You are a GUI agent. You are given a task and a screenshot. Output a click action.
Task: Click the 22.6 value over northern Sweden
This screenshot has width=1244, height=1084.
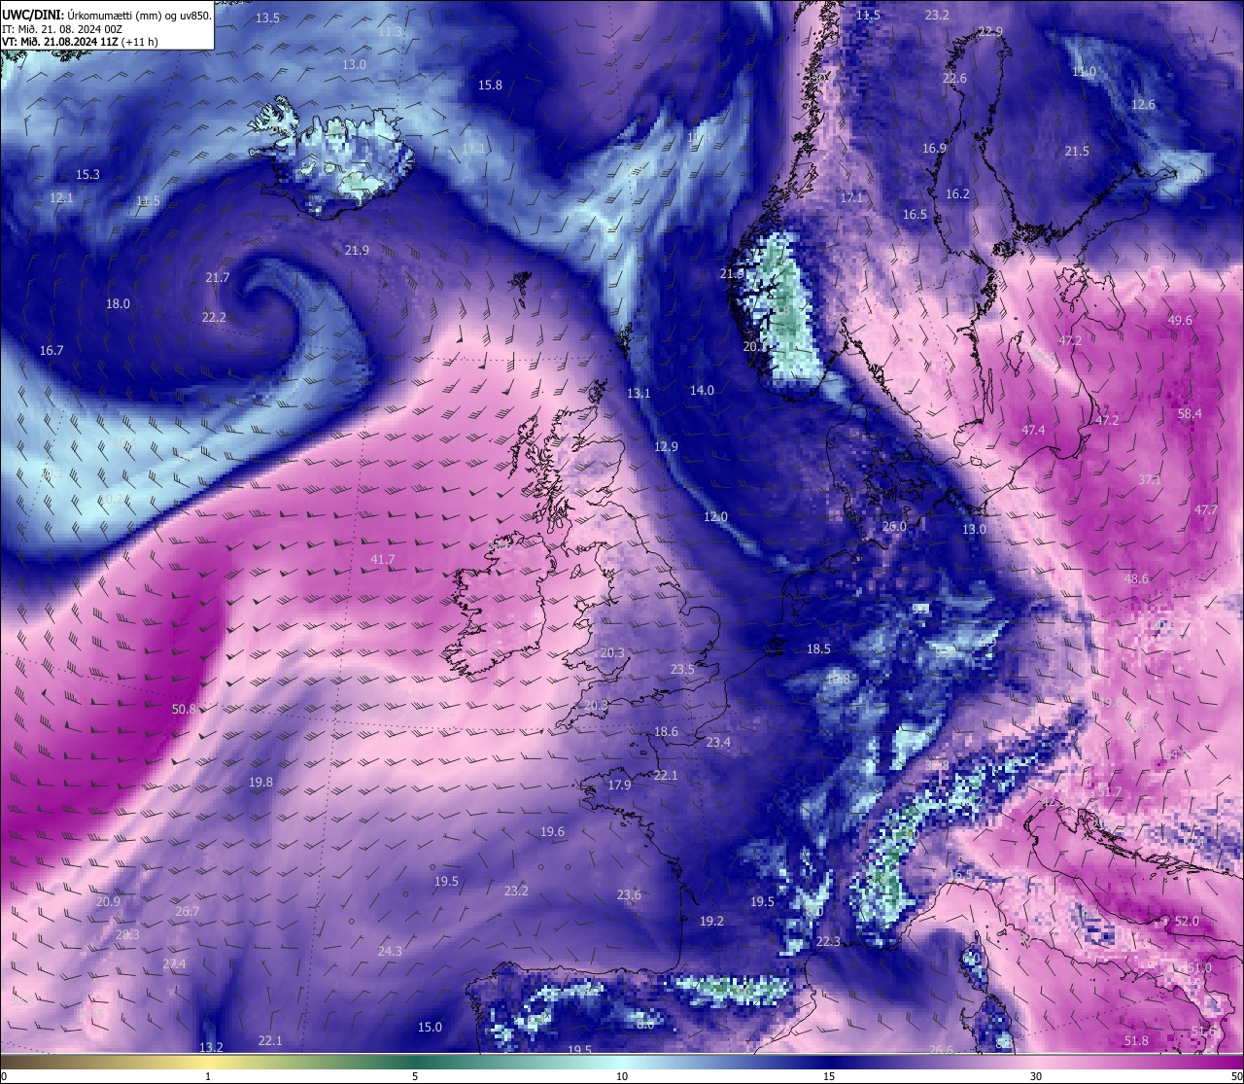pos(954,79)
